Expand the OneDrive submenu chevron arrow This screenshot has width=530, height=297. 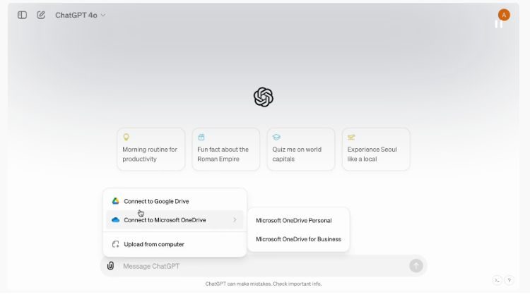click(x=235, y=219)
